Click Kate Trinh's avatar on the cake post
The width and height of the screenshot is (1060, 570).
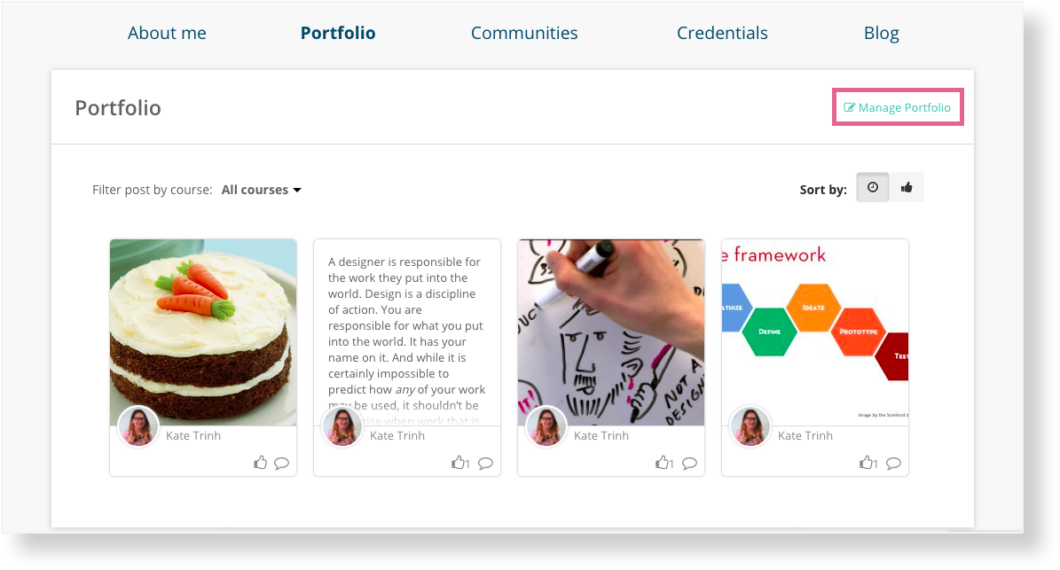tap(137, 426)
